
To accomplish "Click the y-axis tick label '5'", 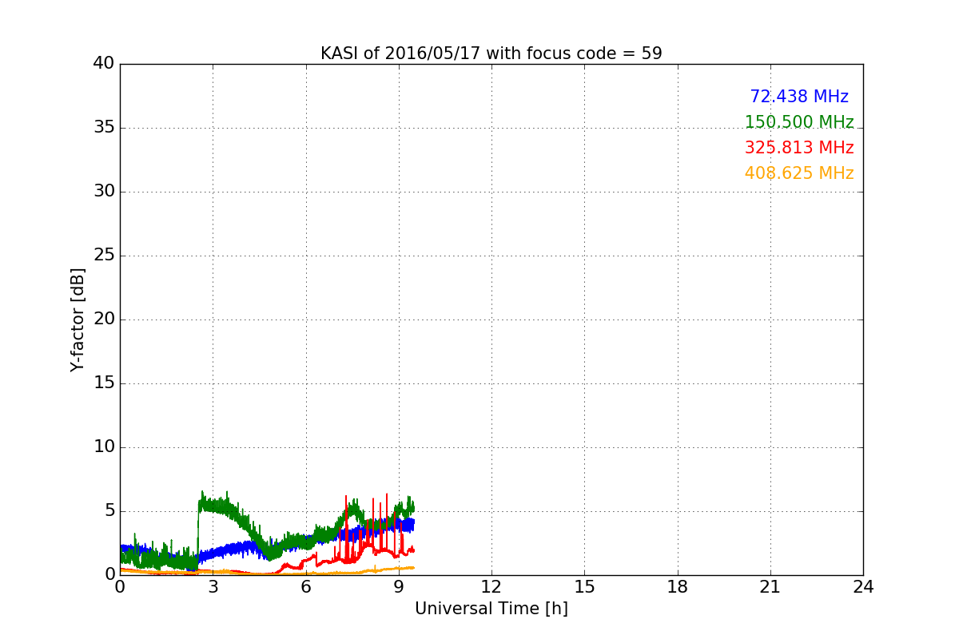I will click(109, 511).
